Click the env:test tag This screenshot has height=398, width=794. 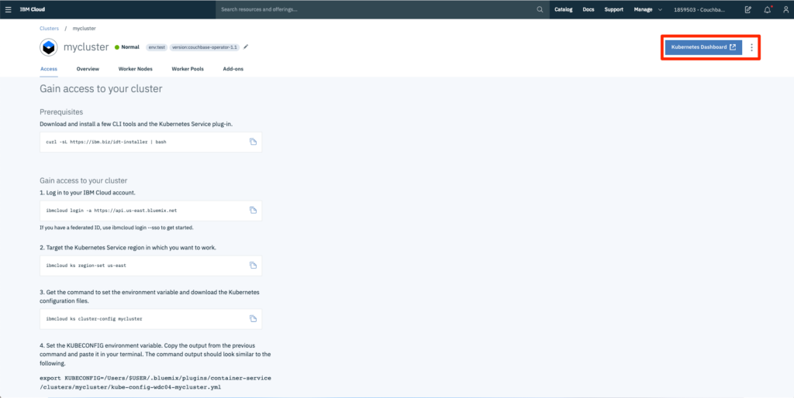157,47
